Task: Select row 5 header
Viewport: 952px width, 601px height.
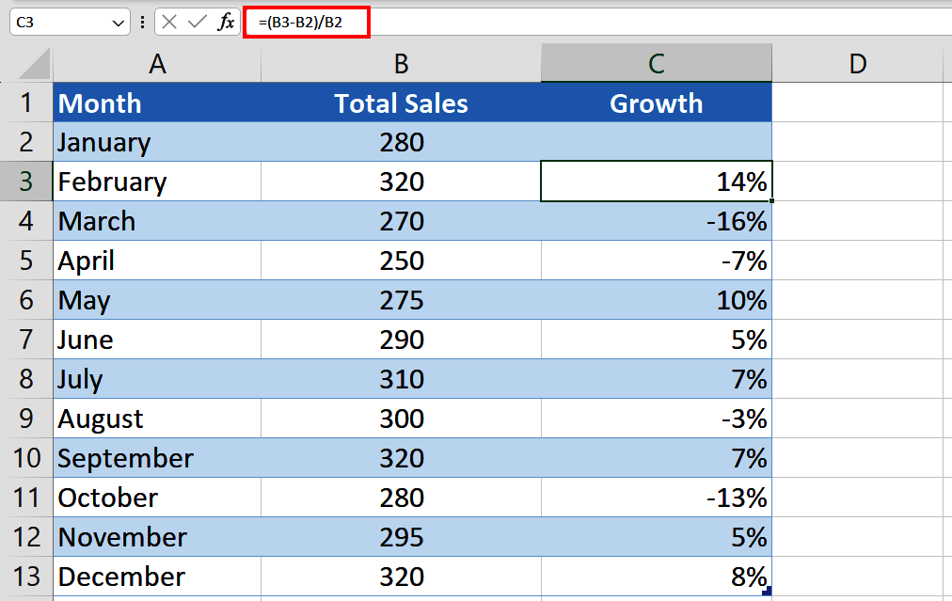Action: click(26, 261)
